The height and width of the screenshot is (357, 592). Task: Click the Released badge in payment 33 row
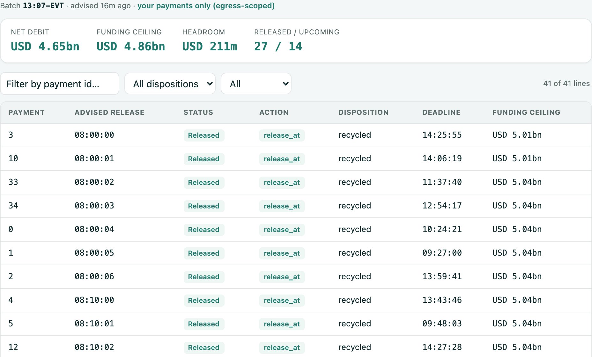click(204, 182)
